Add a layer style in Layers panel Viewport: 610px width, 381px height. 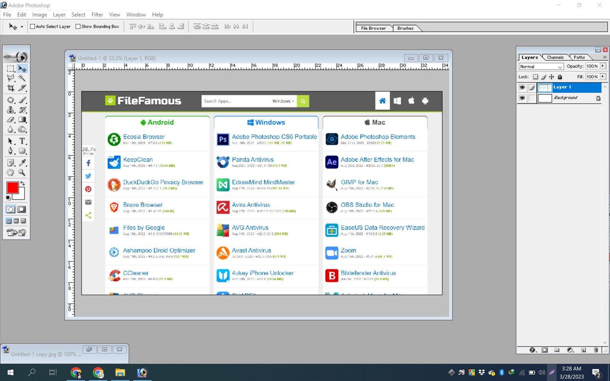click(x=533, y=350)
